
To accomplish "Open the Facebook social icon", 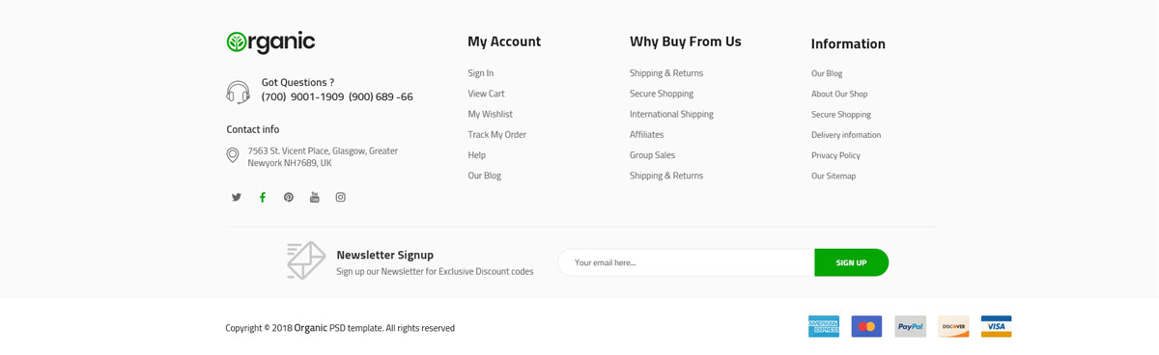I will (x=263, y=197).
